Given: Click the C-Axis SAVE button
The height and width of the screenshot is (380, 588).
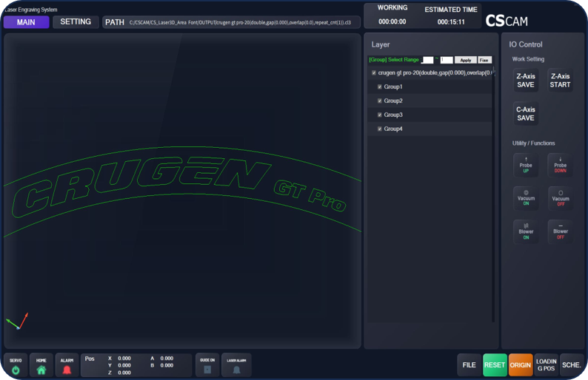Looking at the screenshot, I should point(526,113).
